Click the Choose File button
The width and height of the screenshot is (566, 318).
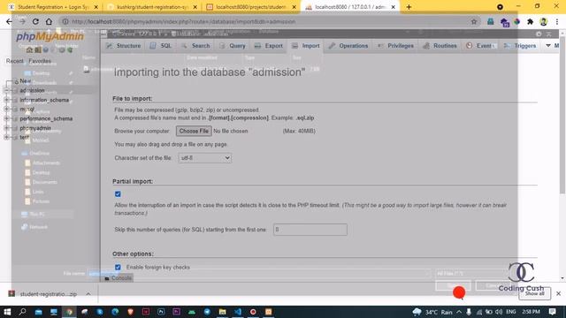point(194,131)
